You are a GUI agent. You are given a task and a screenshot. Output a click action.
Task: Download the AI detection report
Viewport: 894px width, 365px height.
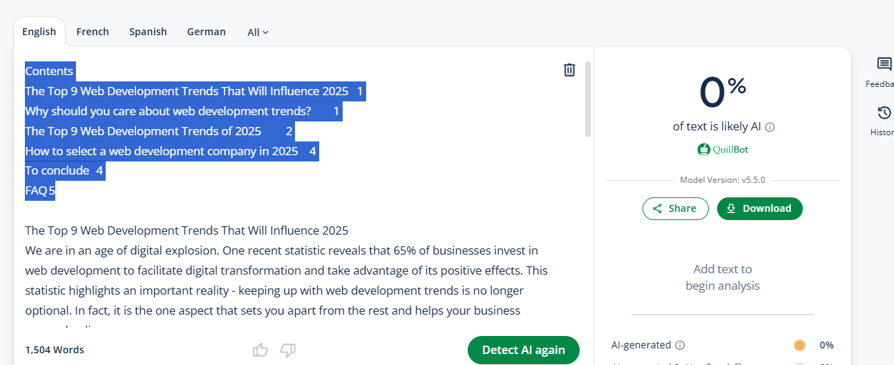click(759, 208)
